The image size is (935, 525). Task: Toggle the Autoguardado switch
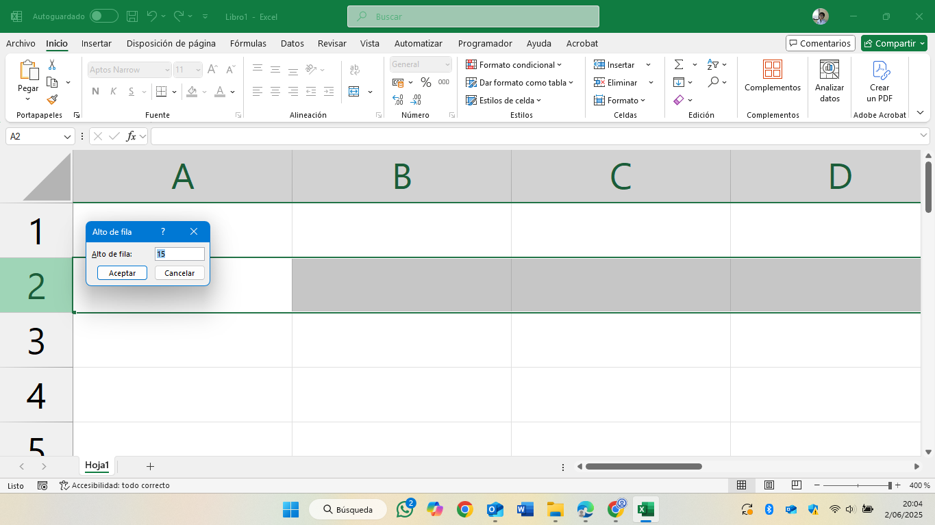[103, 16]
